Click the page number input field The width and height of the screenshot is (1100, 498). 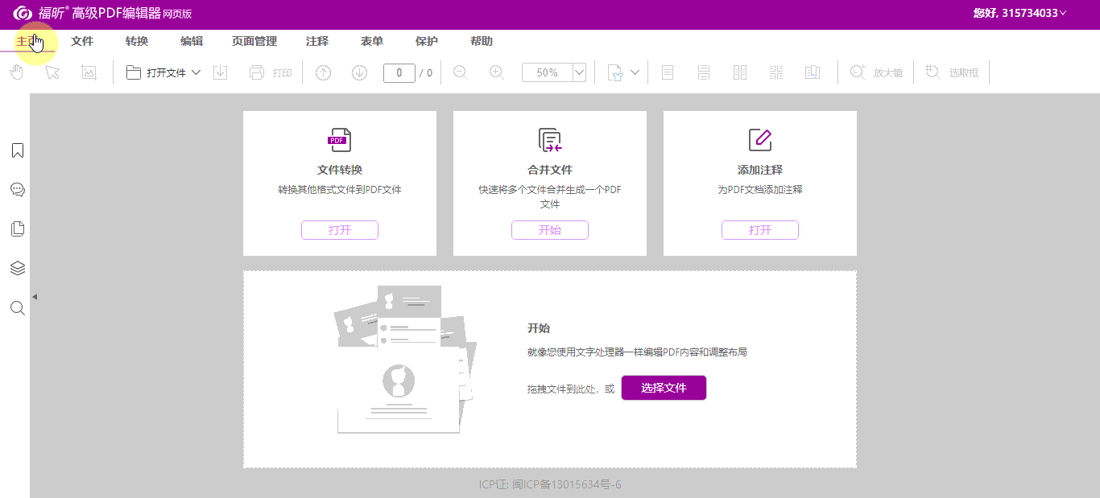click(399, 72)
